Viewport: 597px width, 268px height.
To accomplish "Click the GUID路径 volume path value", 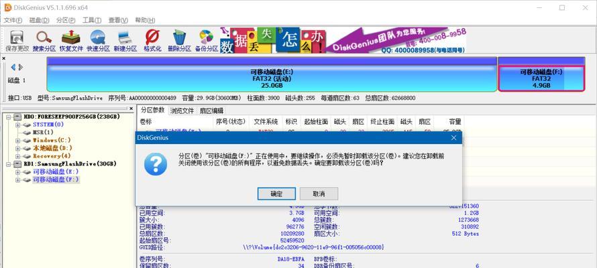I will 313,247.
